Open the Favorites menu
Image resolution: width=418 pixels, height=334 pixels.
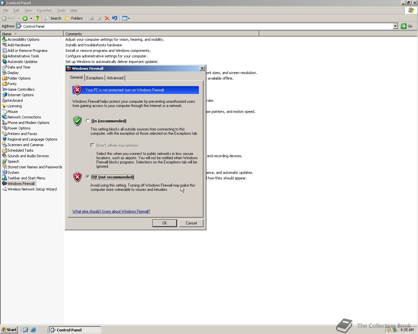point(44,10)
